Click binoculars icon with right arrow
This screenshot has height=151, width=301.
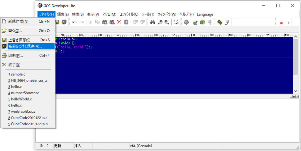point(167,22)
